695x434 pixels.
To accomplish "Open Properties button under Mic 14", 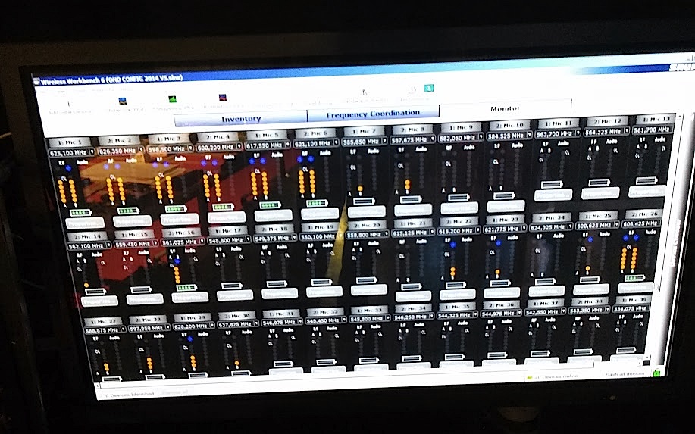I will pyautogui.click(x=100, y=301).
